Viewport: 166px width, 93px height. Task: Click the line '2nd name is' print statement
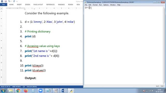(42, 56)
